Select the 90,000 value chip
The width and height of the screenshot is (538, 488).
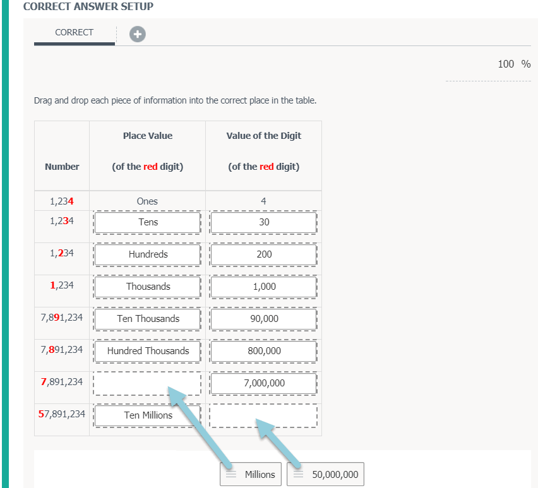click(x=264, y=319)
